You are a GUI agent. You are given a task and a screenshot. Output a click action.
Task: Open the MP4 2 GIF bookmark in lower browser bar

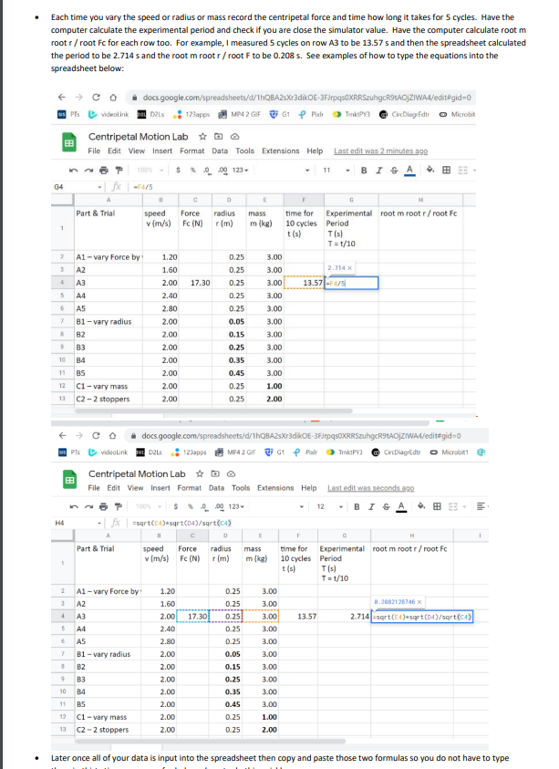tap(235, 452)
